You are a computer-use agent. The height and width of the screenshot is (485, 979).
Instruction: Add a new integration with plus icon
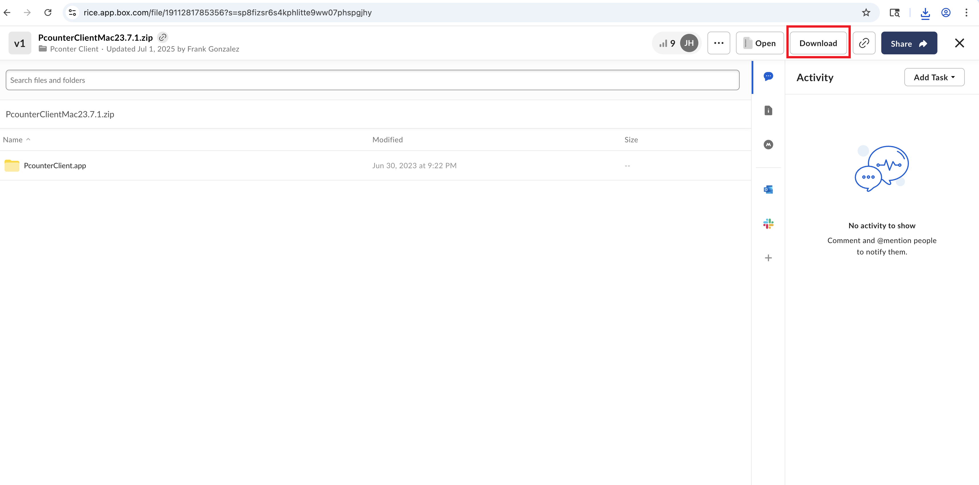pyautogui.click(x=768, y=258)
